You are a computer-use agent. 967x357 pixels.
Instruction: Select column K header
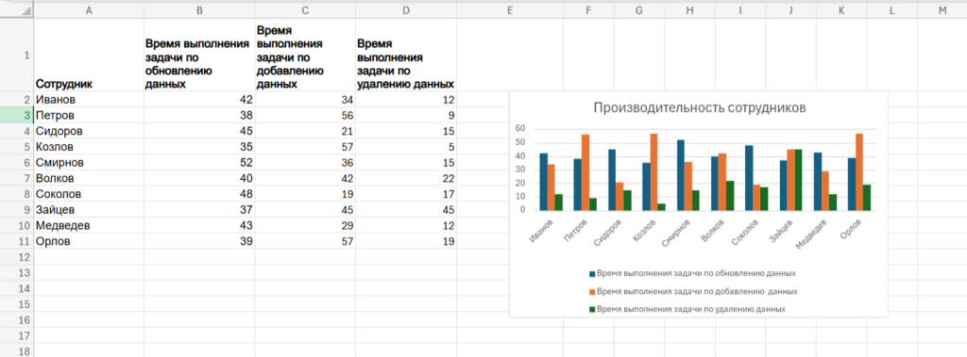[x=841, y=10]
